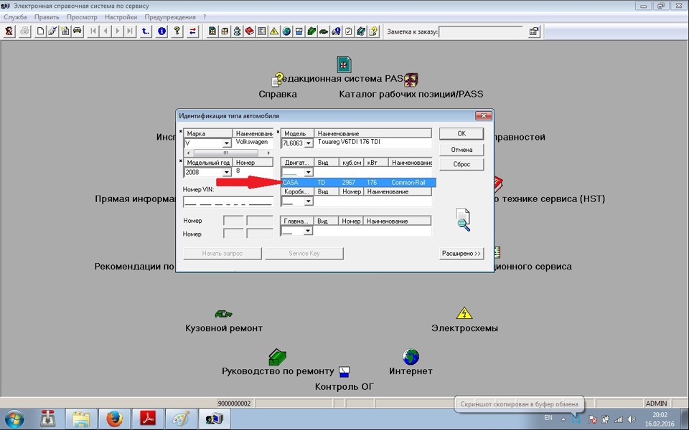Click the brand list horizontal scrollbar left arrow
689x430 pixels.
(x=188, y=153)
